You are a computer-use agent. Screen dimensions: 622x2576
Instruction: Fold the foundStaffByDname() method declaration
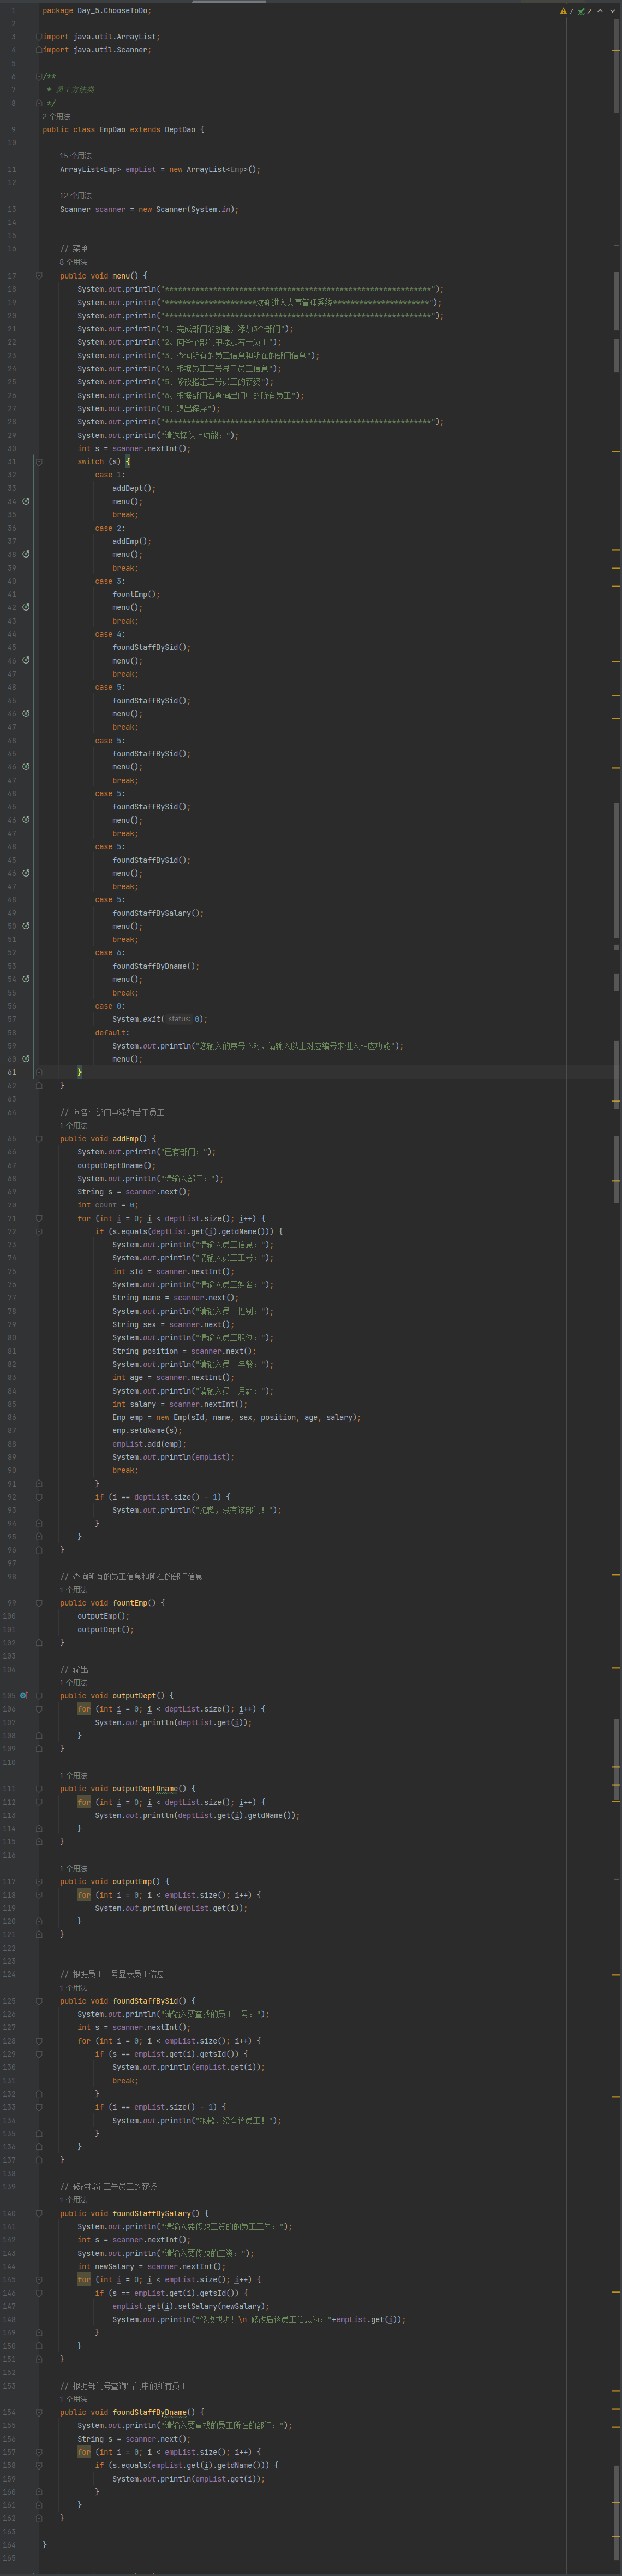39,2412
